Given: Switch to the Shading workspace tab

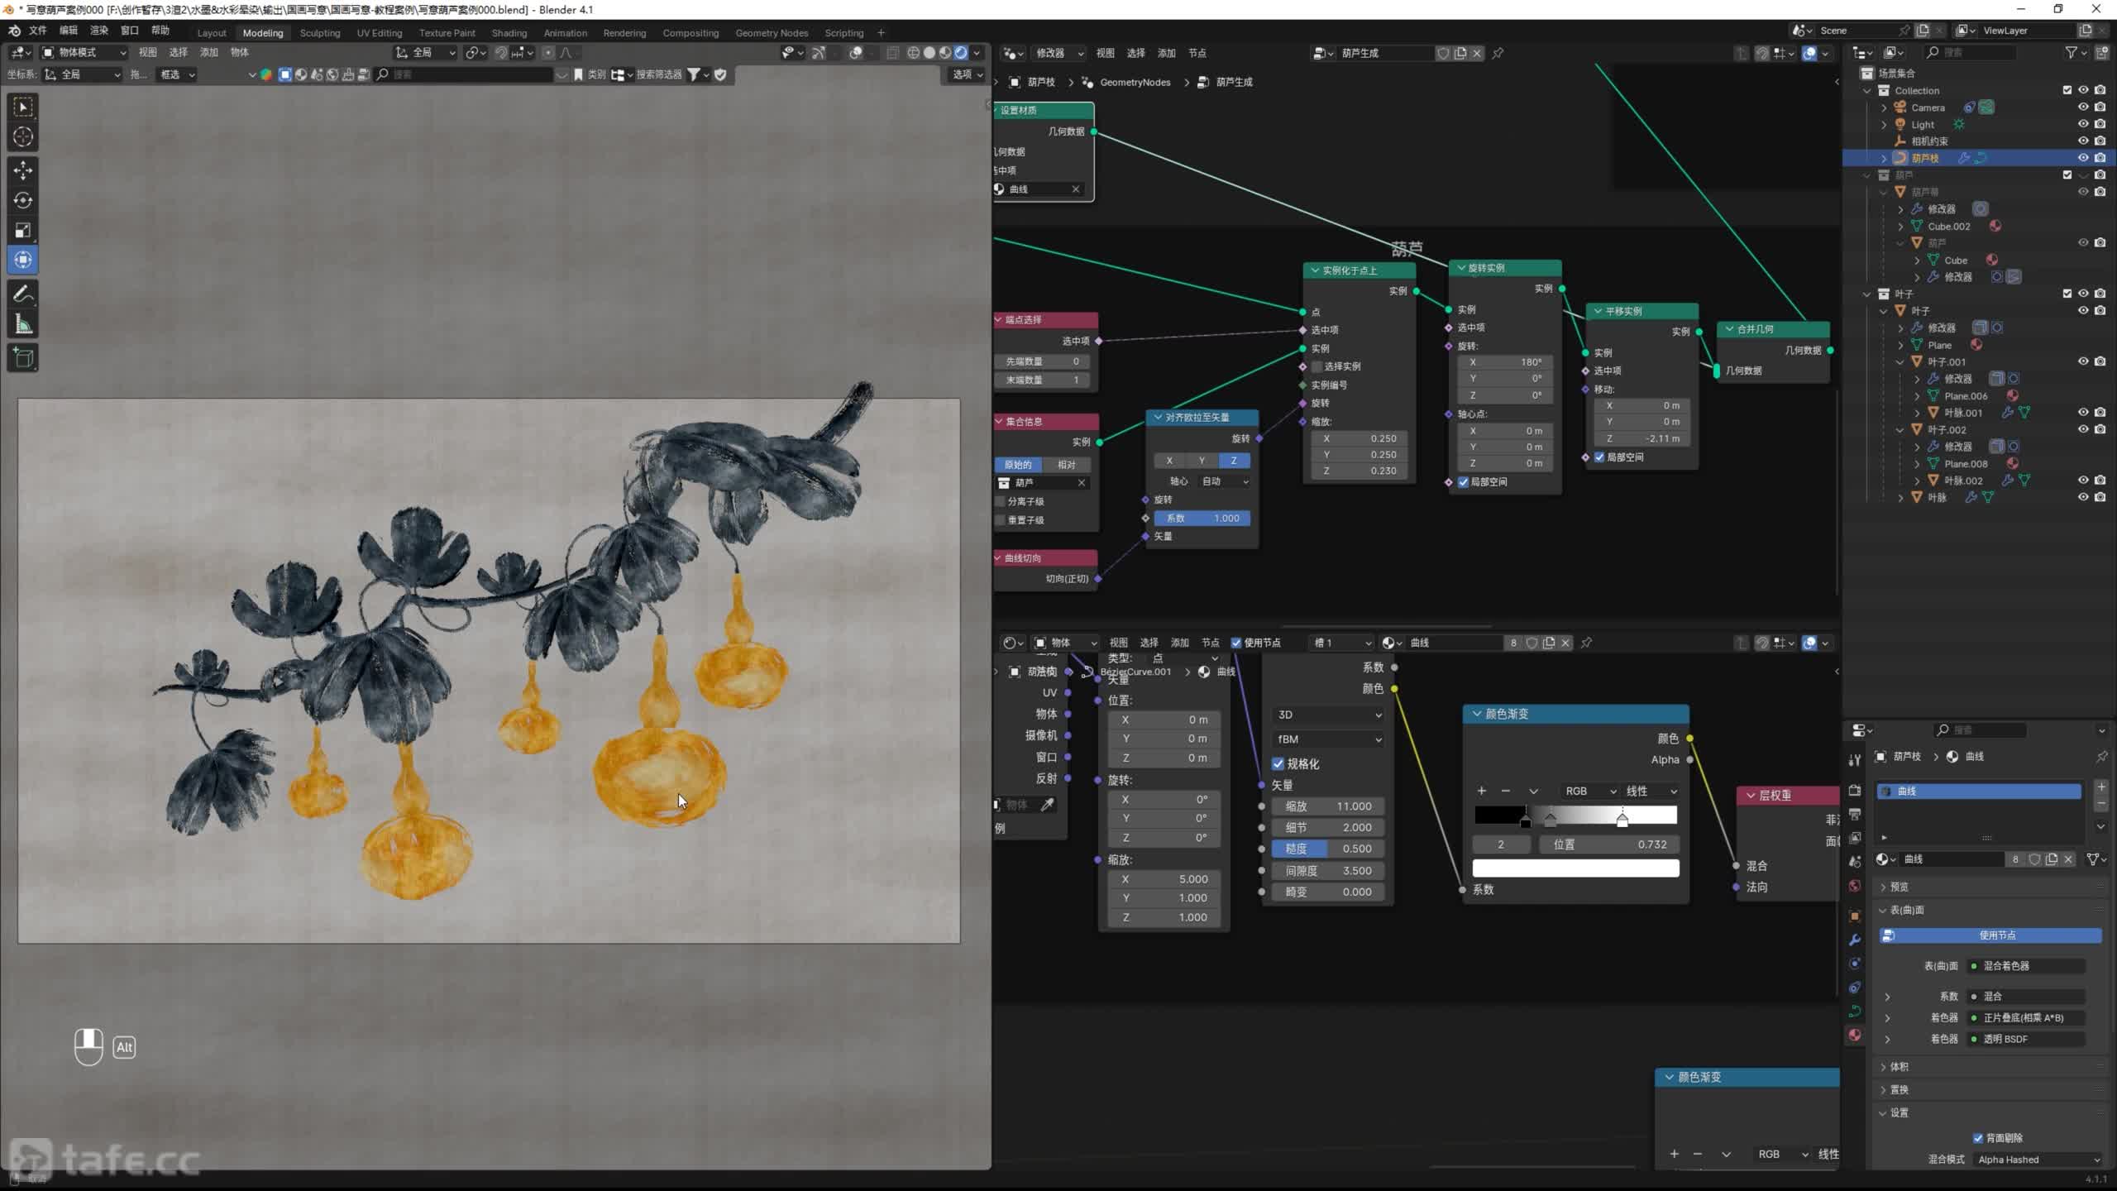Looking at the screenshot, I should click(x=509, y=33).
